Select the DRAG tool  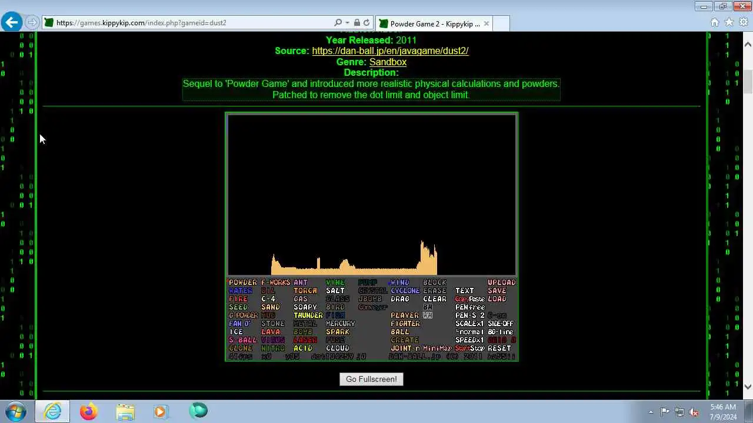400,299
